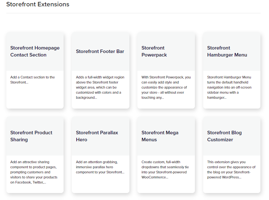Click Powerpack description about adding style
The width and height of the screenshot is (269, 200).
pos(166,87)
